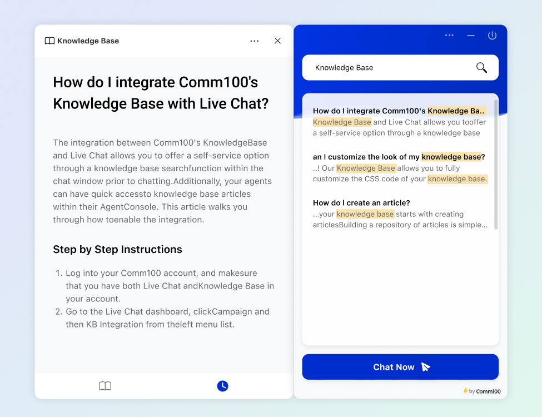542x417 pixels.
Task: Click the intro paragraph 'The integration between Comm100's KnowledgeBase'
Action: (162, 181)
